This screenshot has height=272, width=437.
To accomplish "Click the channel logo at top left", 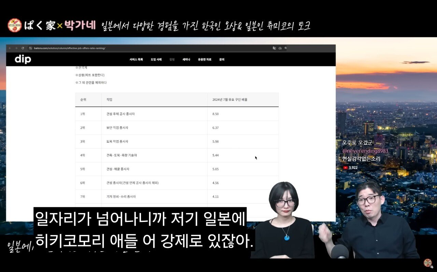I will pyautogui.click(x=15, y=26).
